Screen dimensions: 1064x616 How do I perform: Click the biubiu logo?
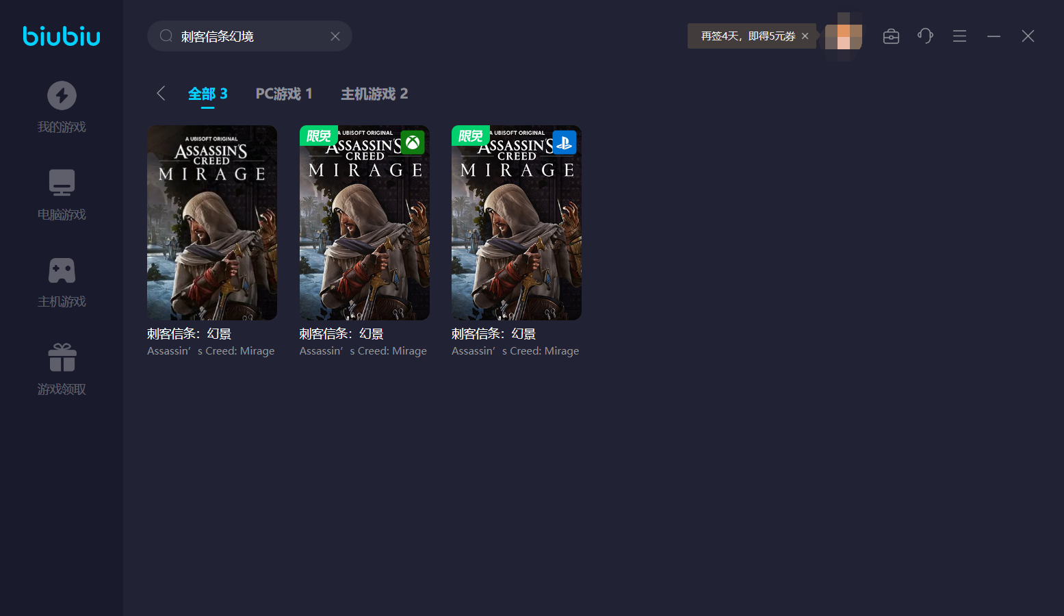coord(62,36)
